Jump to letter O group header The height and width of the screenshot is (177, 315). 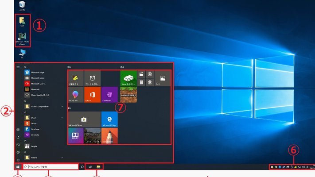pos(25,112)
